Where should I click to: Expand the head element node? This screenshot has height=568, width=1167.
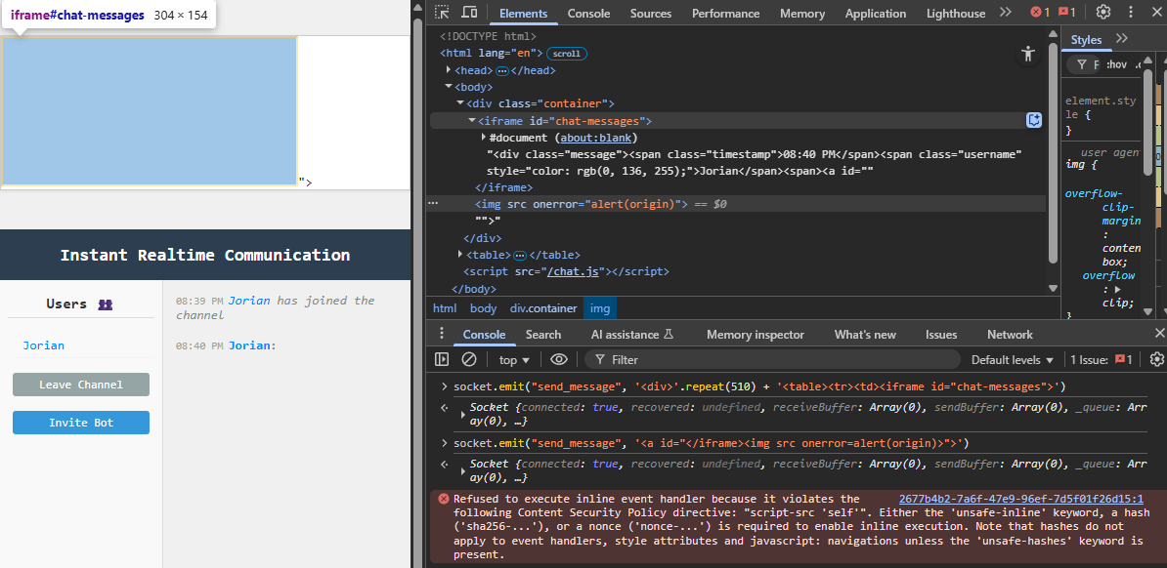pyautogui.click(x=449, y=70)
